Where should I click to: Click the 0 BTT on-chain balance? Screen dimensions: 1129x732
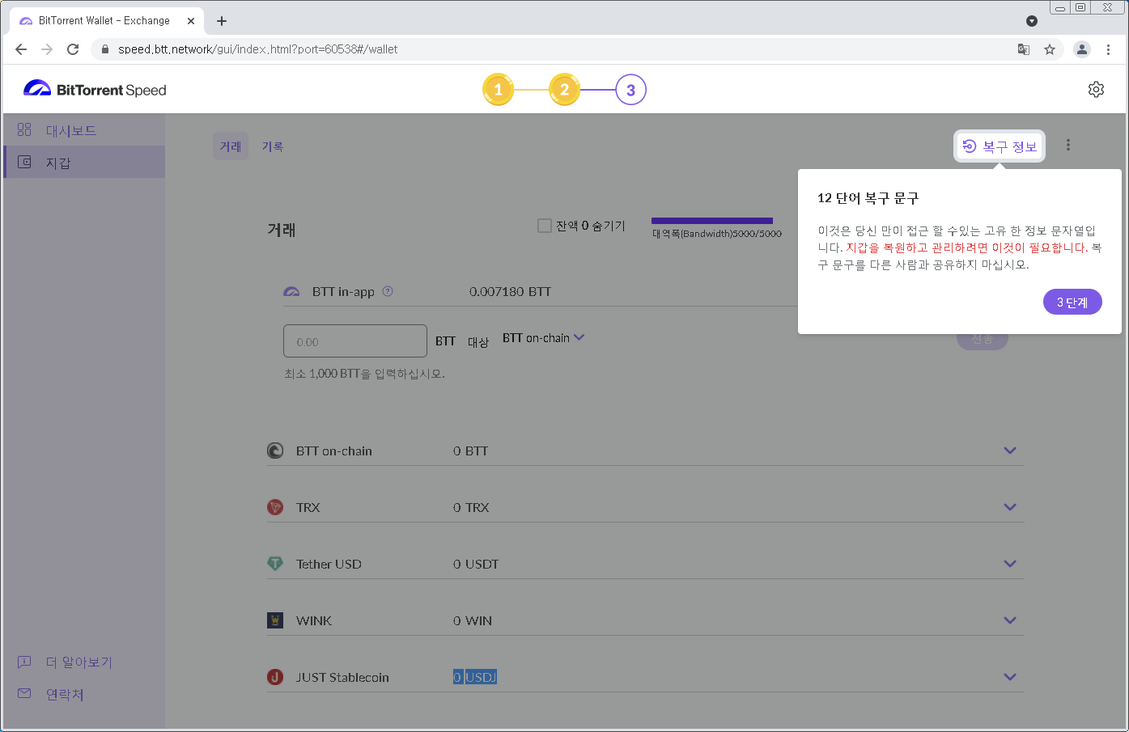click(470, 451)
